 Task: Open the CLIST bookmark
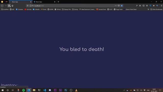(110, 9)
